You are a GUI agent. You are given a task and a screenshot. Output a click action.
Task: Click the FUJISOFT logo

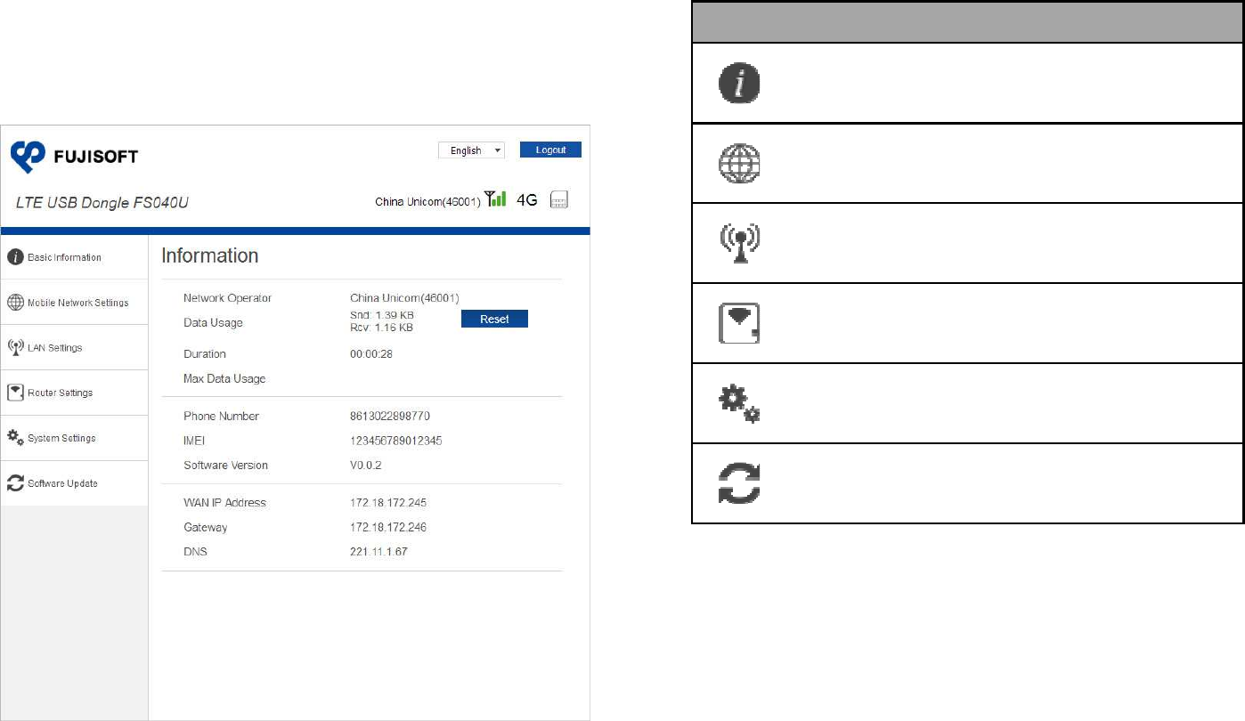tap(75, 158)
